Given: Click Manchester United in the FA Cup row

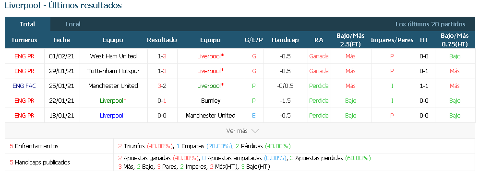Looking at the screenshot, I should [113, 86].
